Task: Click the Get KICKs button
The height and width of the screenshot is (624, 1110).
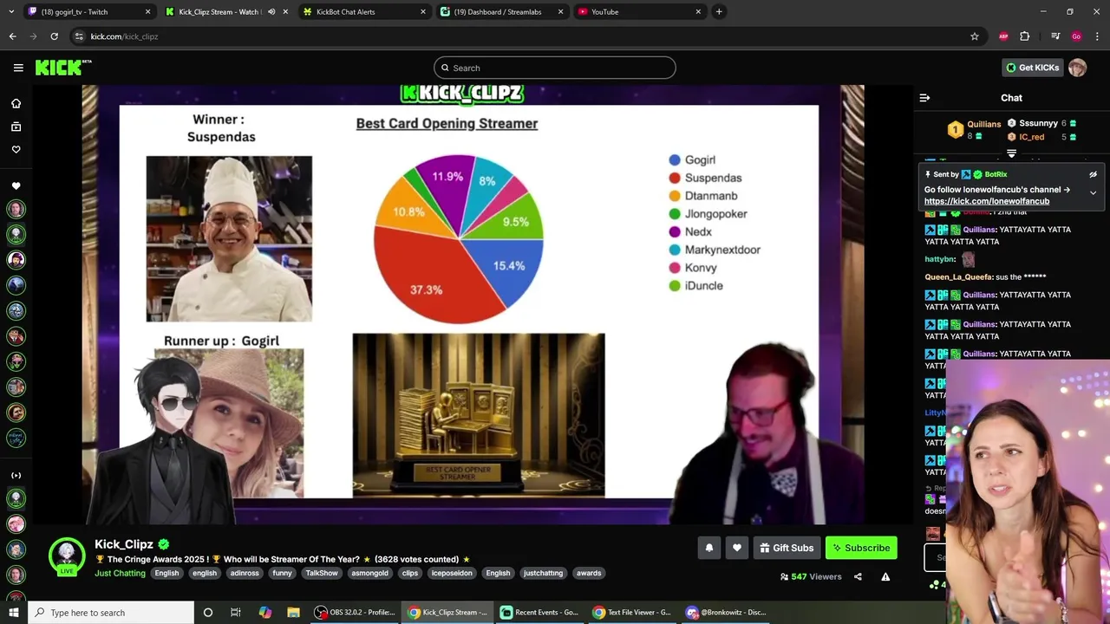Action: coord(1031,68)
